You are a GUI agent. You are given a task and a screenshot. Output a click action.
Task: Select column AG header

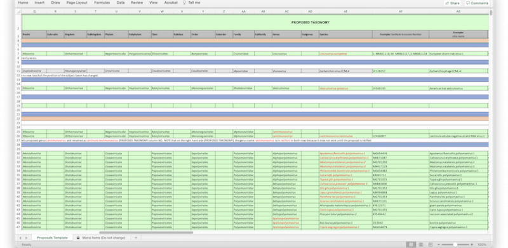click(458, 11)
